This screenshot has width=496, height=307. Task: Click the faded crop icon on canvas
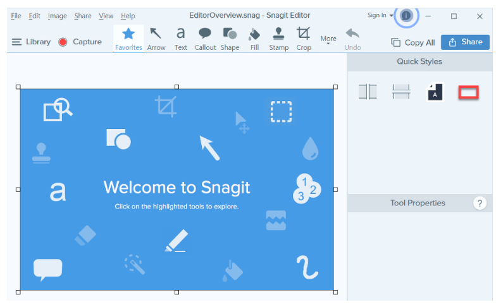[166, 106]
